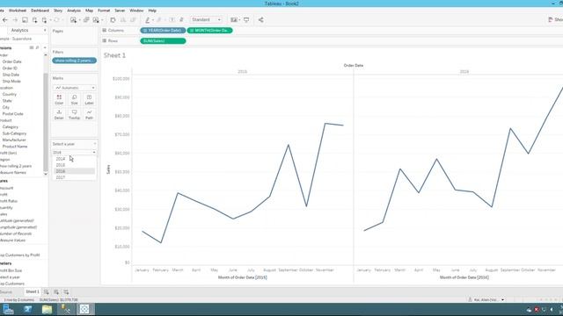Open the Detail marks card
The image size is (563, 316).
59,115
